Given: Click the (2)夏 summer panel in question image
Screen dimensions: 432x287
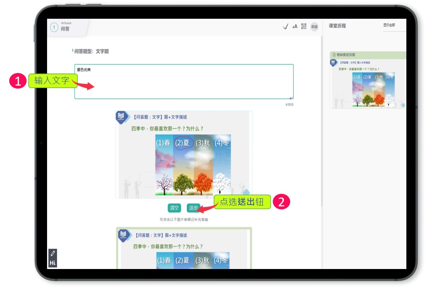Looking at the screenshot, I should (183, 165).
